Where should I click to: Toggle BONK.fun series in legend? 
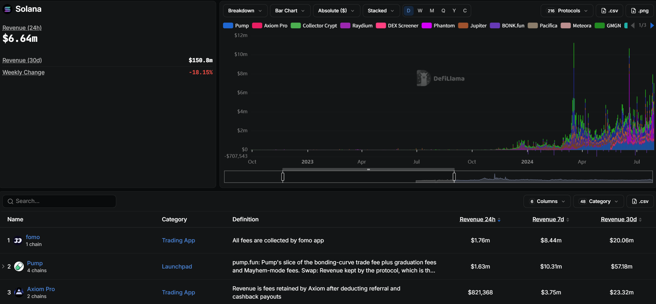(507, 26)
